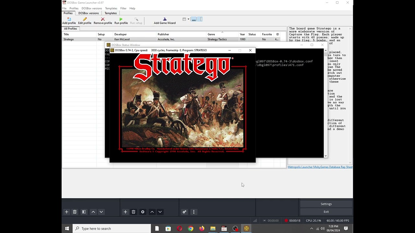415x233 pixels.
Task: Open the Profiles menu
Action: point(74,8)
